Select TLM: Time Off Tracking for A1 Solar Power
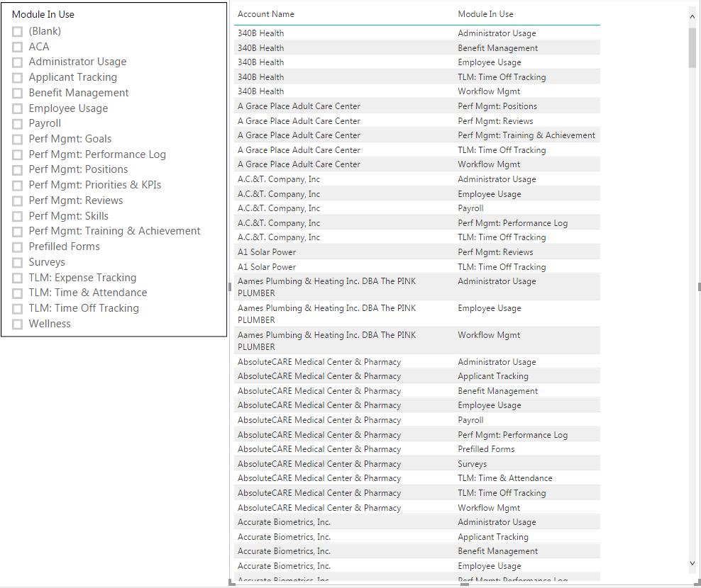Viewport: 701px width, 588px height. pos(502,267)
